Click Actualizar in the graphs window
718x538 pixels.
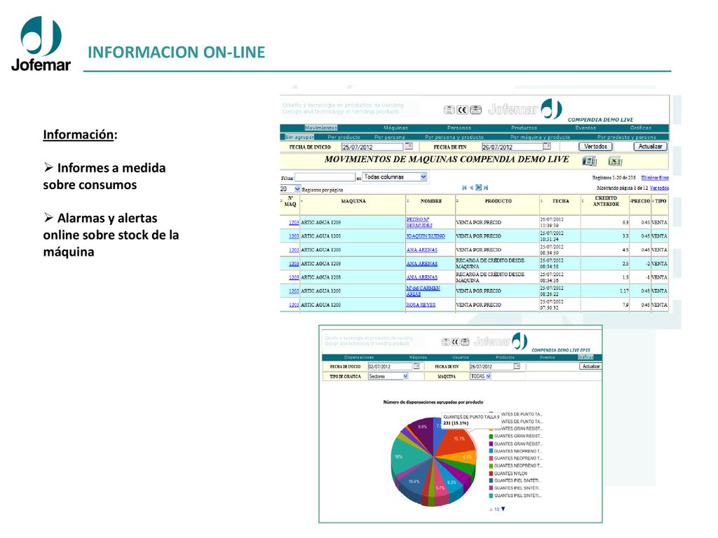(x=590, y=366)
